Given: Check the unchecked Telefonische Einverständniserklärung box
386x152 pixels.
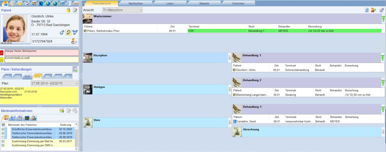Looking at the screenshot, I should coord(3,137).
